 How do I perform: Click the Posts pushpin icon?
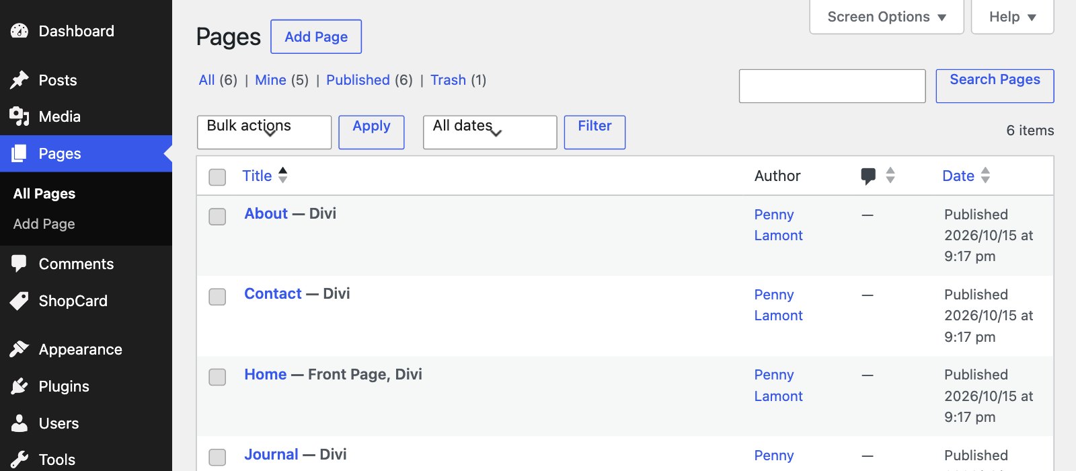pyautogui.click(x=20, y=80)
